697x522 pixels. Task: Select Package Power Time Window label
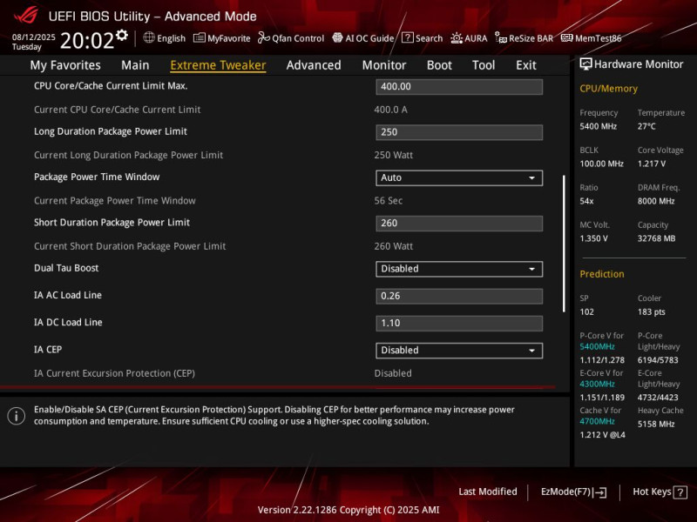pyautogui.click(x=97, y=177)
